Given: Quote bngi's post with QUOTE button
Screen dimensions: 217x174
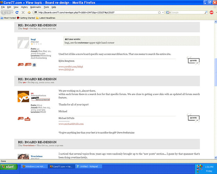Looking at the screenshot, I should pos(193,61).
